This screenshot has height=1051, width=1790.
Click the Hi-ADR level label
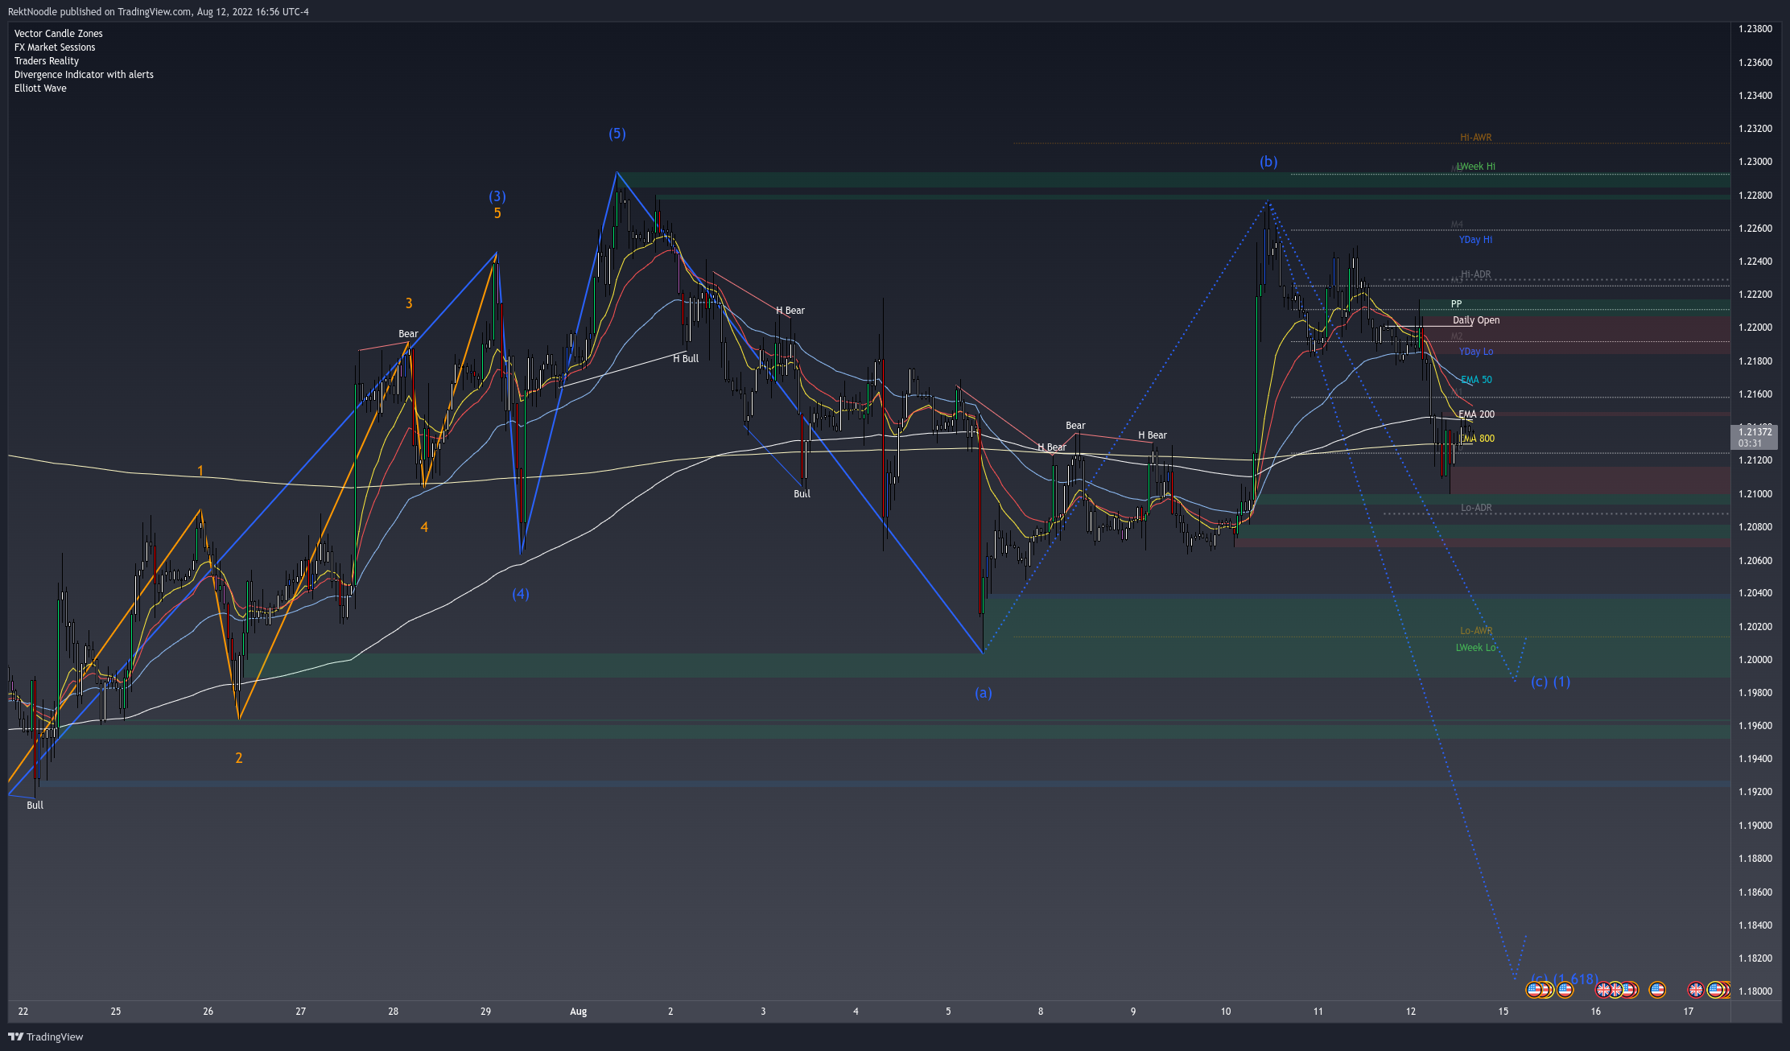point(1476,274)
